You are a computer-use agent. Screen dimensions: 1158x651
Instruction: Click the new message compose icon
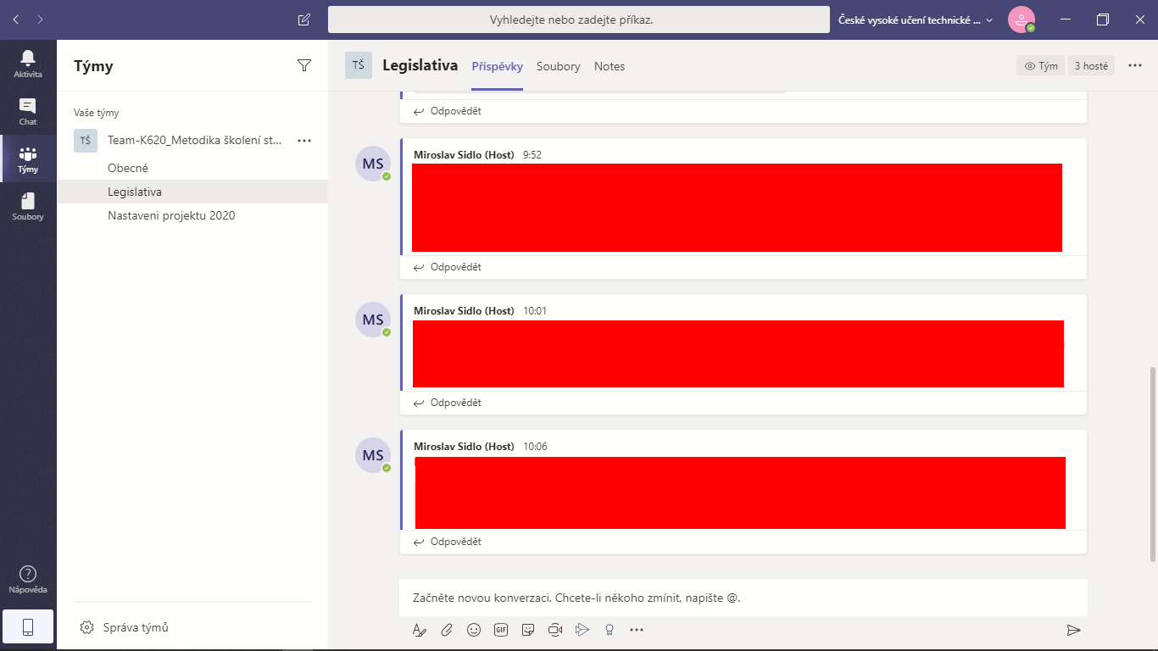304,19
